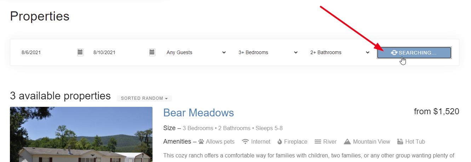Expand the 2+ Bathrooms dropdown
The image size is (471, 162).
[340, 52]
